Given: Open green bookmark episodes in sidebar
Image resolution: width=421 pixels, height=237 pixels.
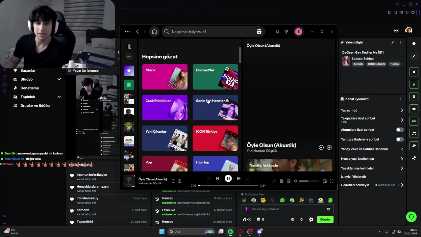Looking at the screenshot, I should click(x=129, y=85).
